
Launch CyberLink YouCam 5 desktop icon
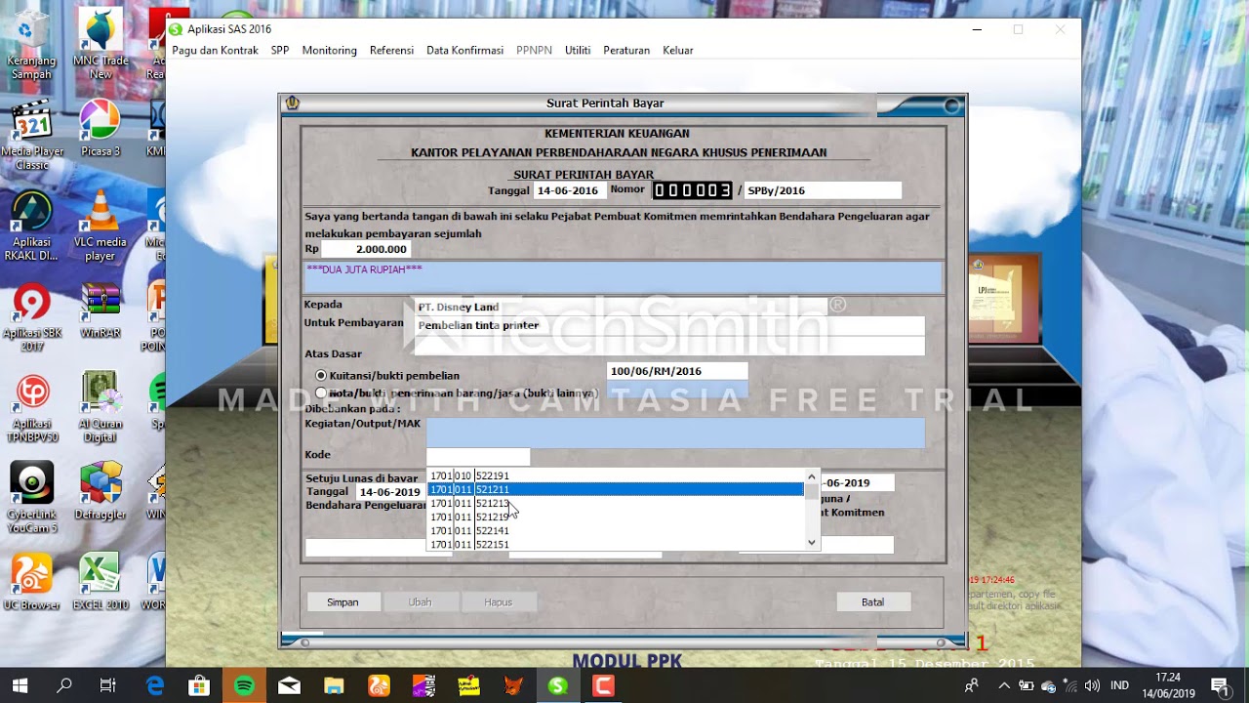pyautogui.click(x=31, y=499)
